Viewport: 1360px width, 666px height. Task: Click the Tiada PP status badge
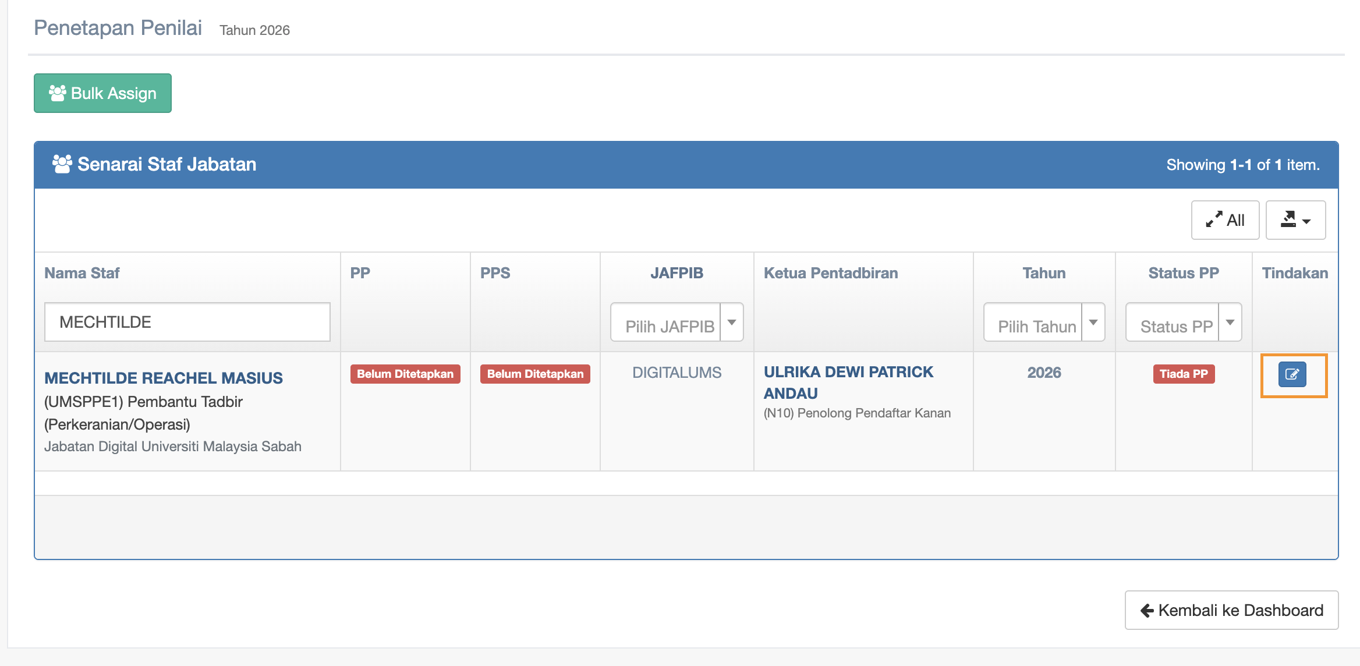tap(1183, 374)
